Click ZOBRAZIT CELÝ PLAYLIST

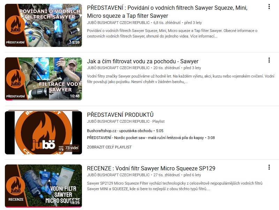109,147
